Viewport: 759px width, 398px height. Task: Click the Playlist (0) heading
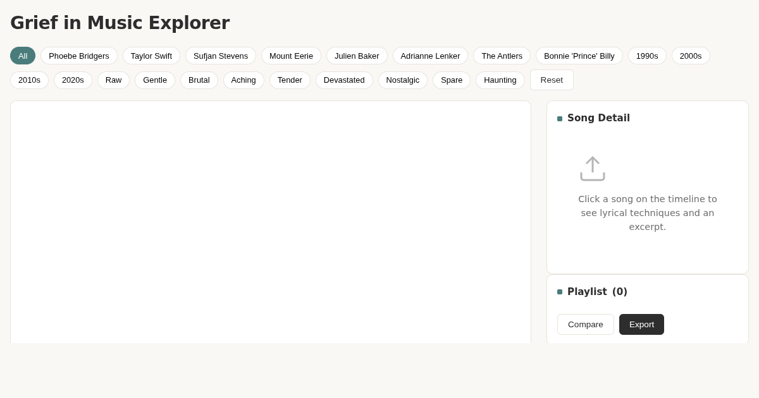point(597,292)
